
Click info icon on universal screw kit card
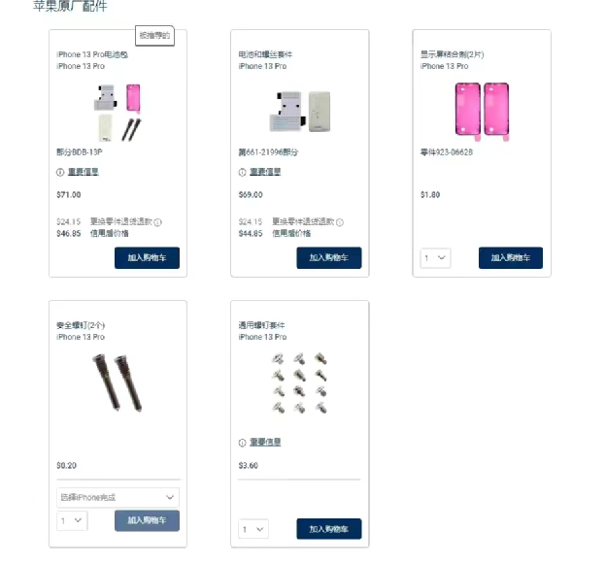pyautogui.click(x=242, y=443)
